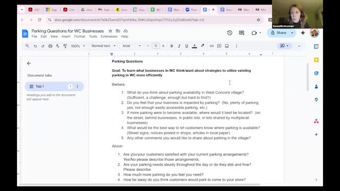Image resolution: width=340 pixels, height=191 pixels.
Task: Insert a link using toolbar icon
Action: point(211,46)
